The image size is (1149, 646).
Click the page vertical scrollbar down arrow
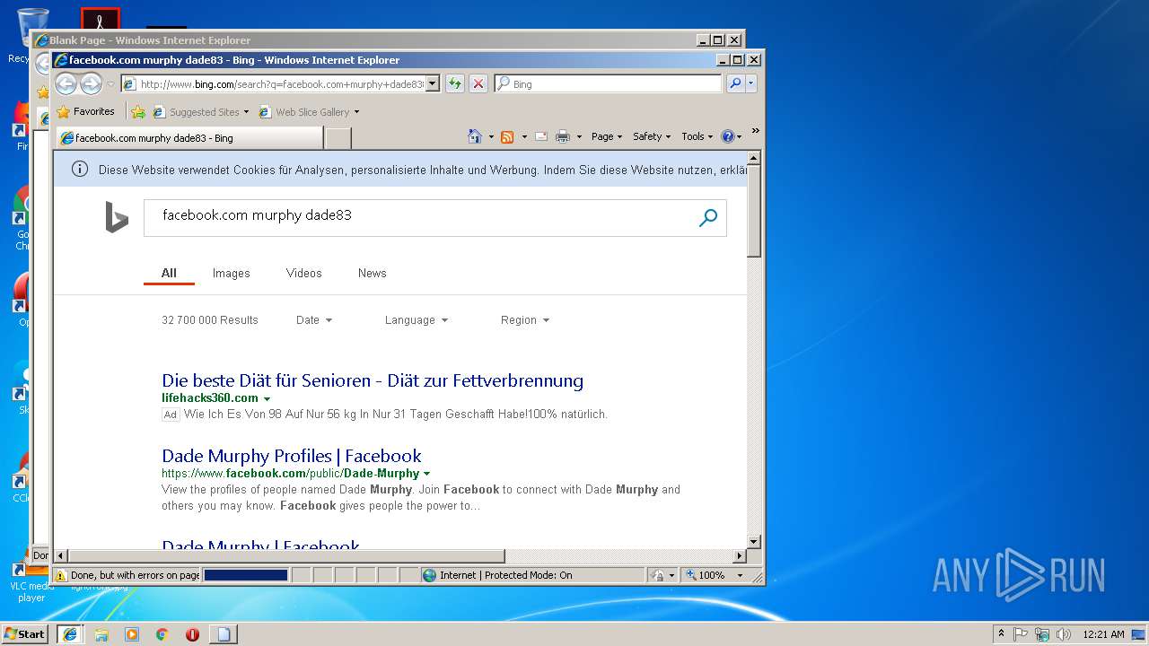(754, 542)
